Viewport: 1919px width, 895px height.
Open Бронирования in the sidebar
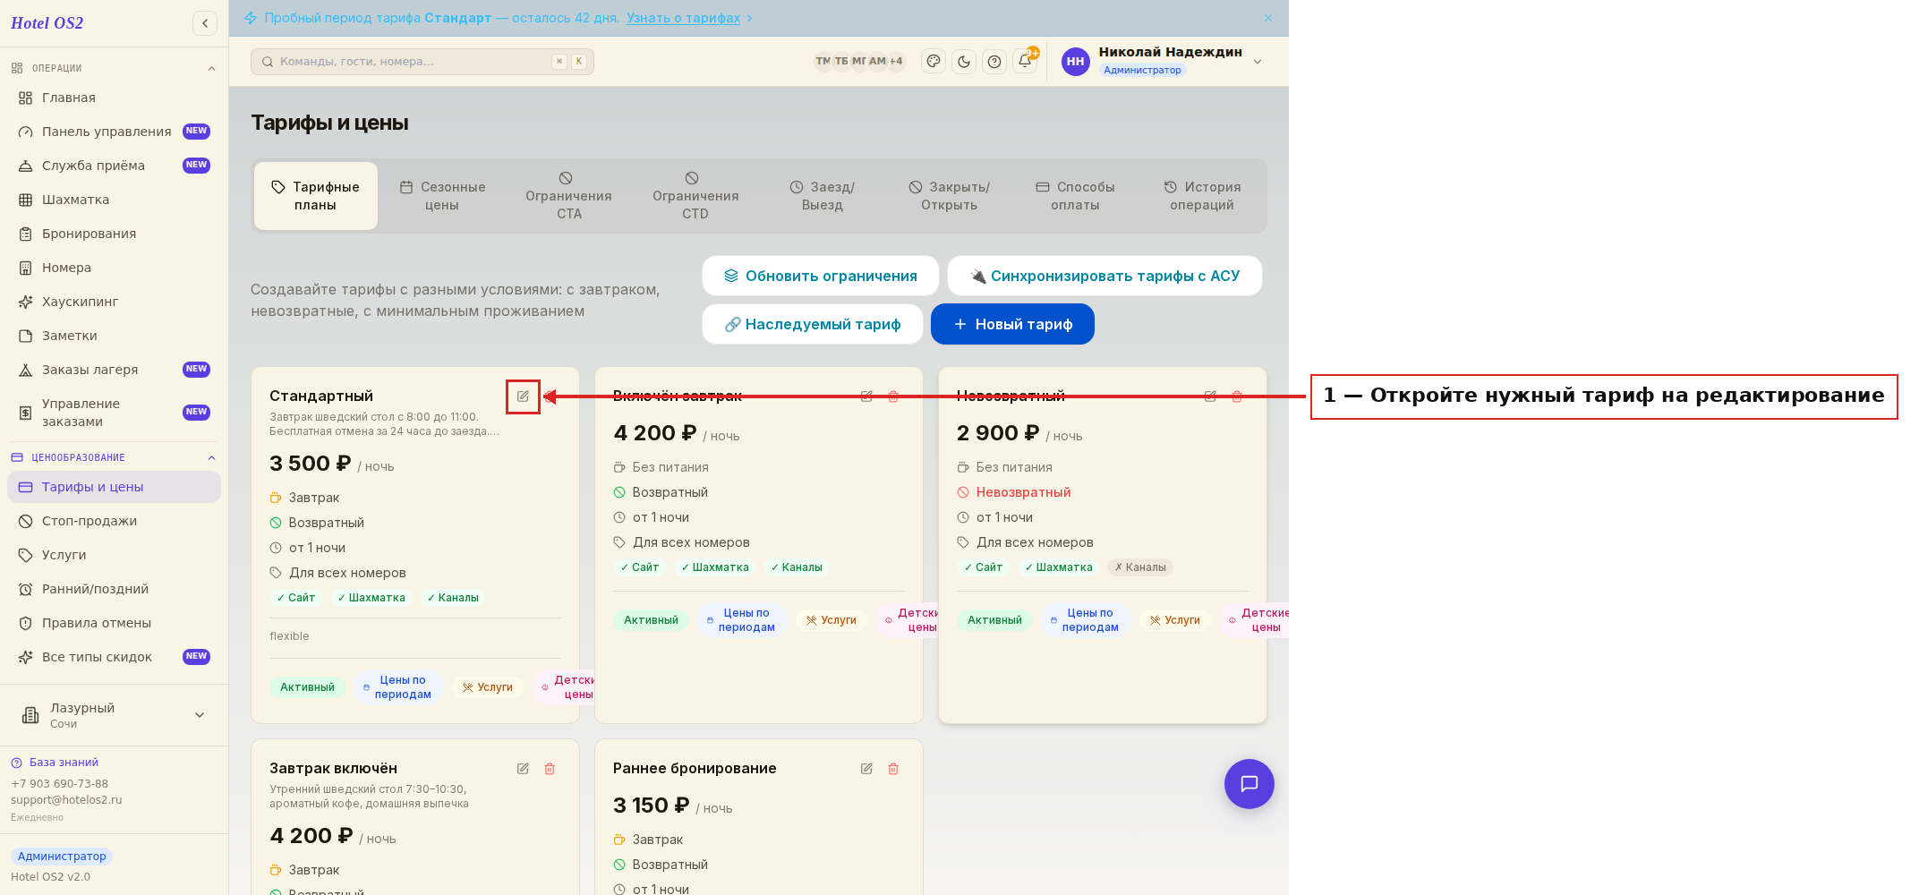coord(114,234)
